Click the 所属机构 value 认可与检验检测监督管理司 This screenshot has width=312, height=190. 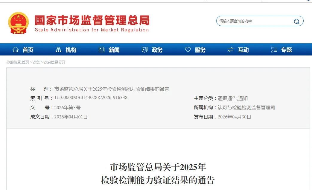[x=246, y=107]
